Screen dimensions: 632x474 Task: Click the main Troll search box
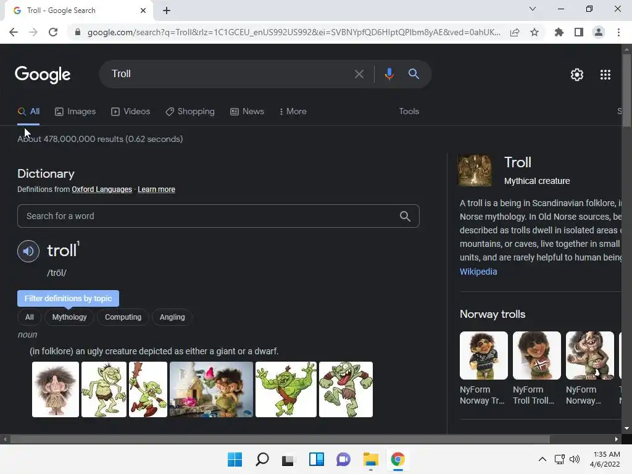[230, 74]
